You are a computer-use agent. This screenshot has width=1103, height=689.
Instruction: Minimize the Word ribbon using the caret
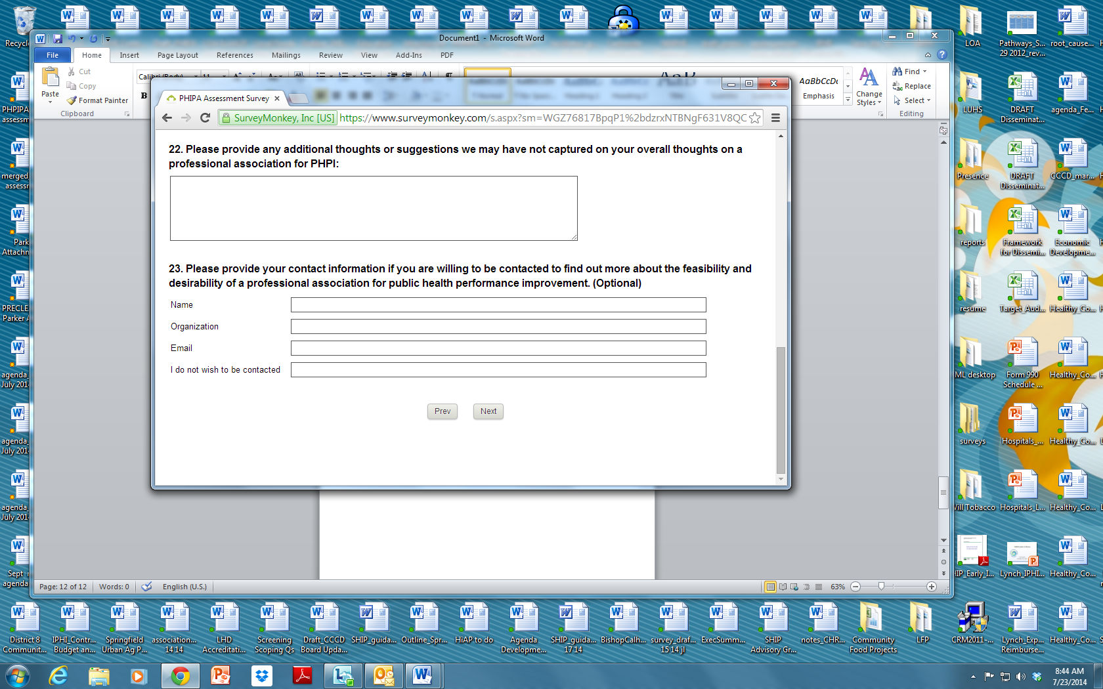click(x=928, y=55)
